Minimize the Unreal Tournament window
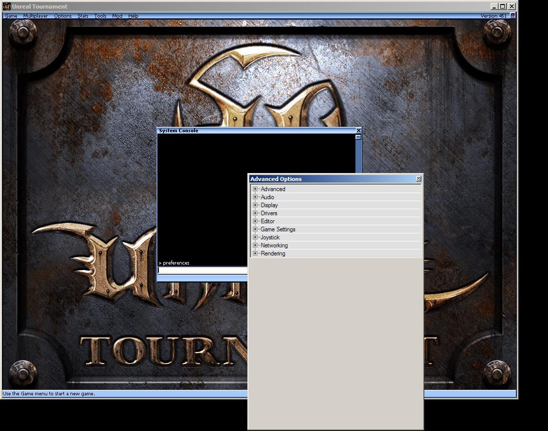This screenshot has width=548, height=431. pyautogui.click(x=494, y=7)
